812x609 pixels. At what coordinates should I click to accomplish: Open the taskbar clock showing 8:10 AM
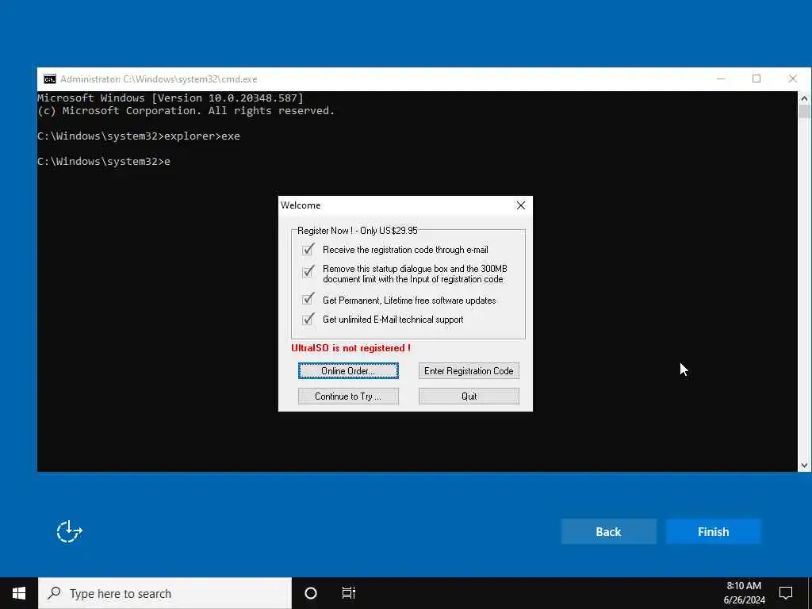click(x=744, y=593)
